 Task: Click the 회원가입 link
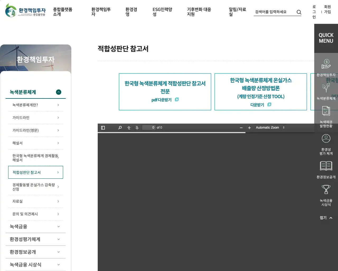click(x=327, y=9)
